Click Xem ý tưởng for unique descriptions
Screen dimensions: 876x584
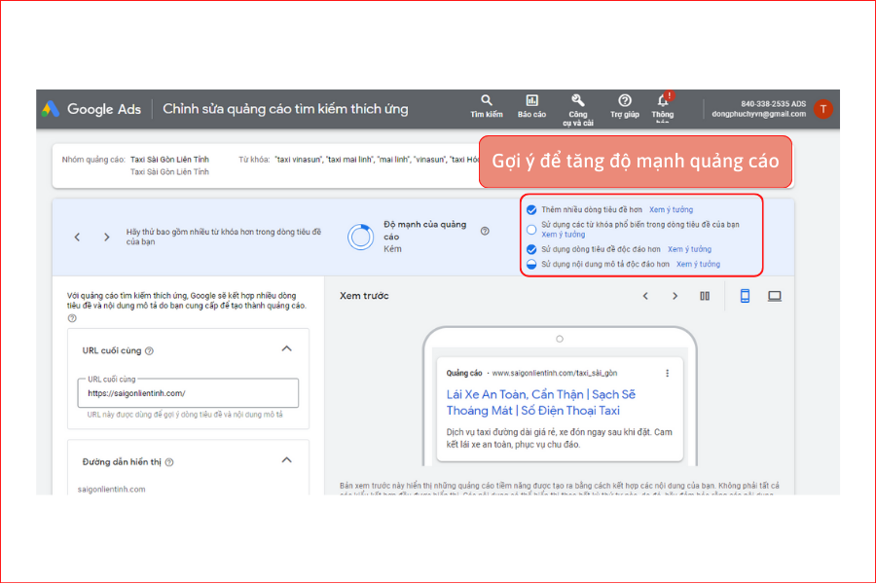tap(698, 264)
